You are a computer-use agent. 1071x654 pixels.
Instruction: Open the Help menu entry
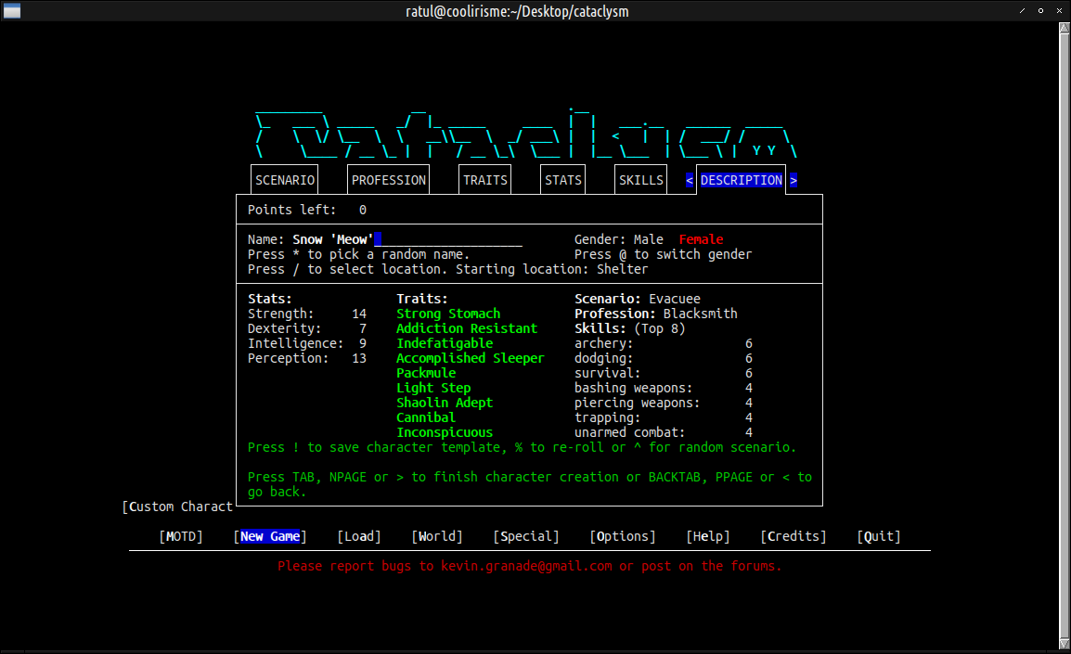[x=707, y=536]
